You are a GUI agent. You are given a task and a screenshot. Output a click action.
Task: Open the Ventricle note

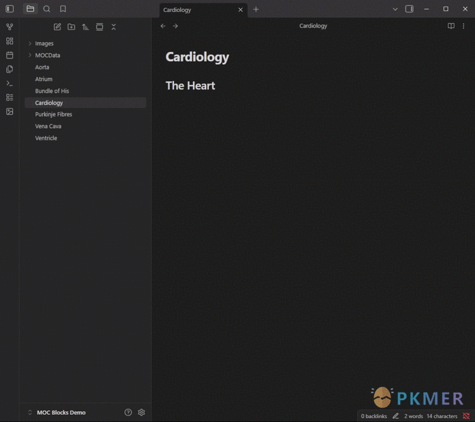tap(85, 138)
